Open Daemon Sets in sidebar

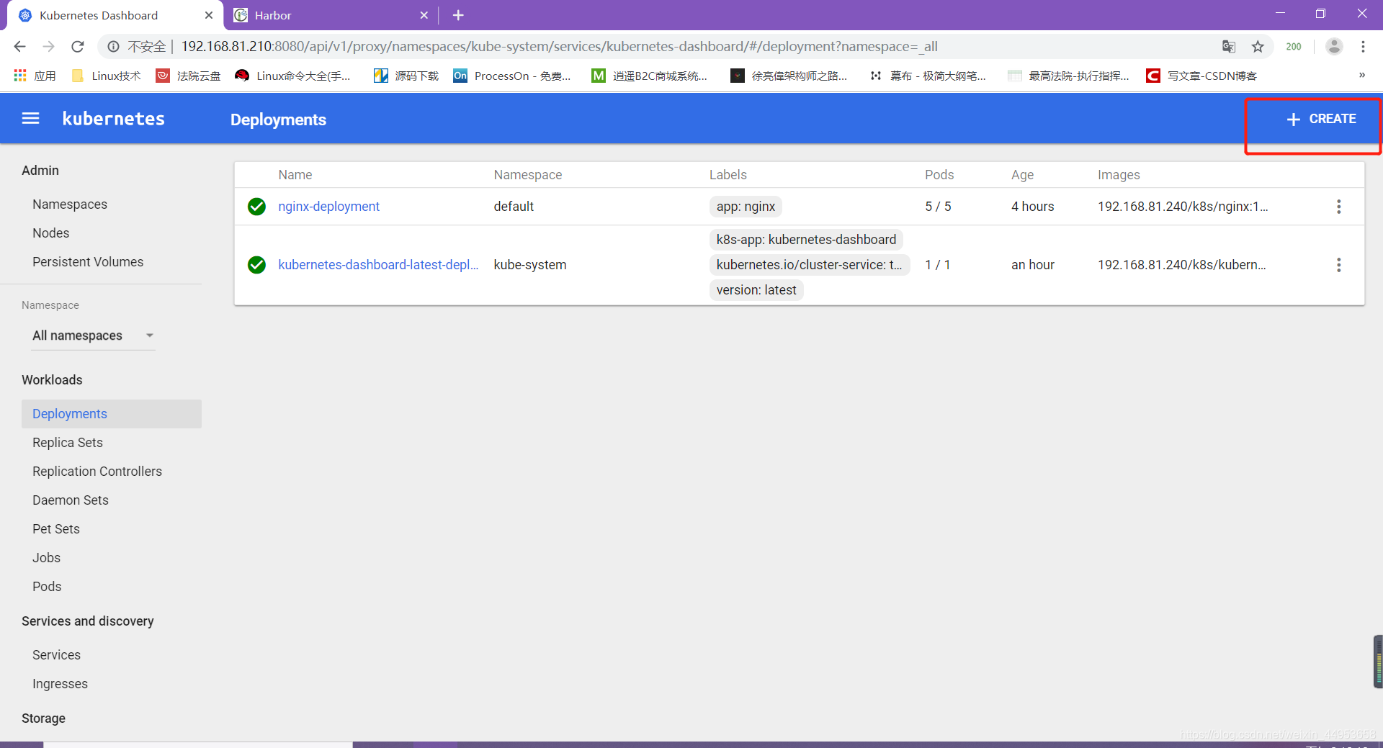[71, 500]
